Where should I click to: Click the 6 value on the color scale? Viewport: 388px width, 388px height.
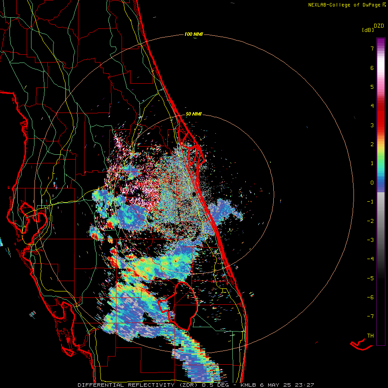[372, 68]
